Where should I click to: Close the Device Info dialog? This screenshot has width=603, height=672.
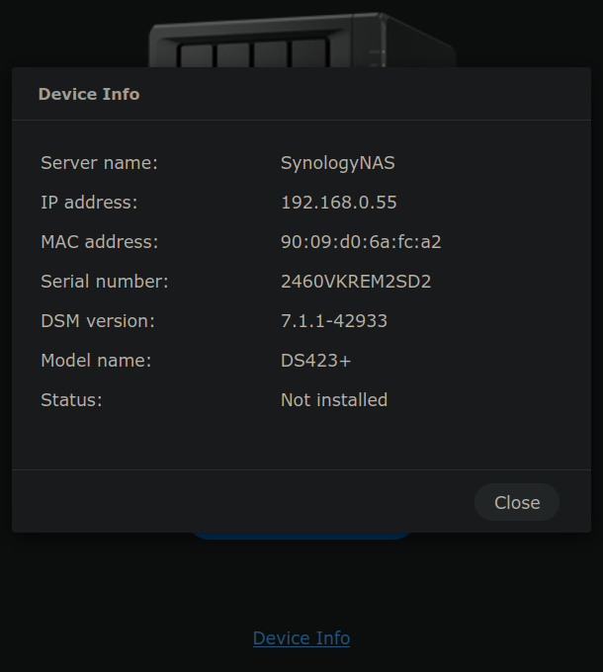click(516, 502)
